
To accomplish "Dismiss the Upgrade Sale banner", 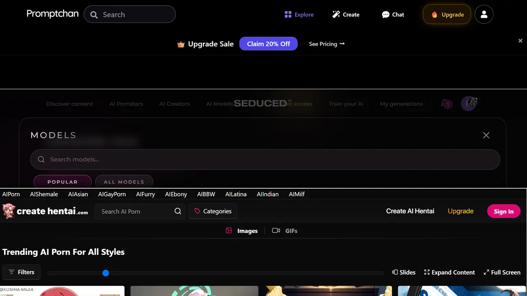I will pyautogui.click(x=520, y=41).
